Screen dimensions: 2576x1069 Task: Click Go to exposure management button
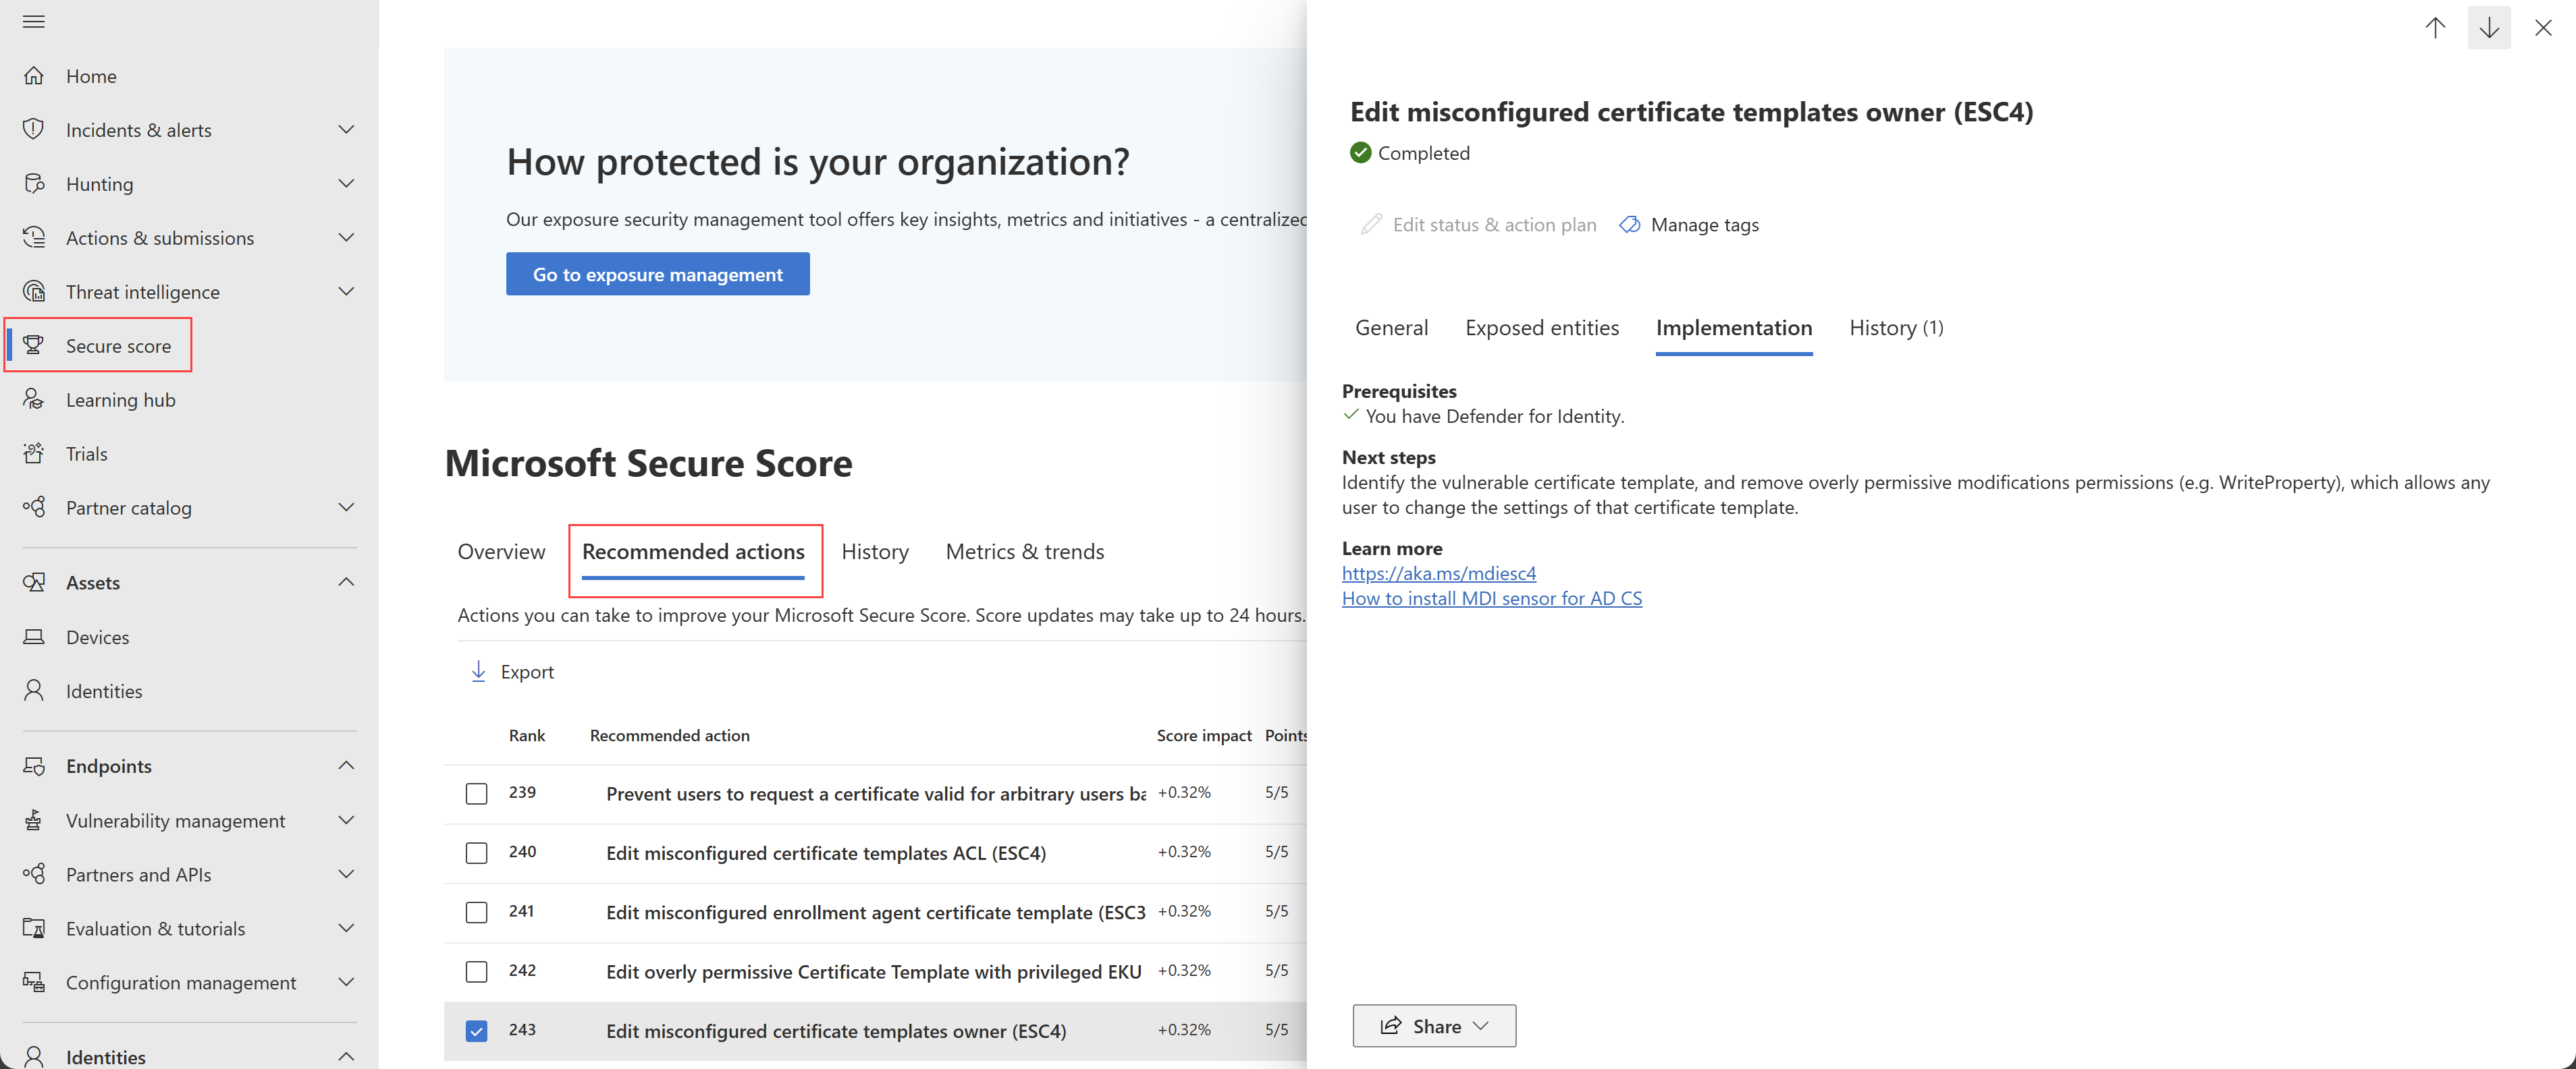(657, 274)
